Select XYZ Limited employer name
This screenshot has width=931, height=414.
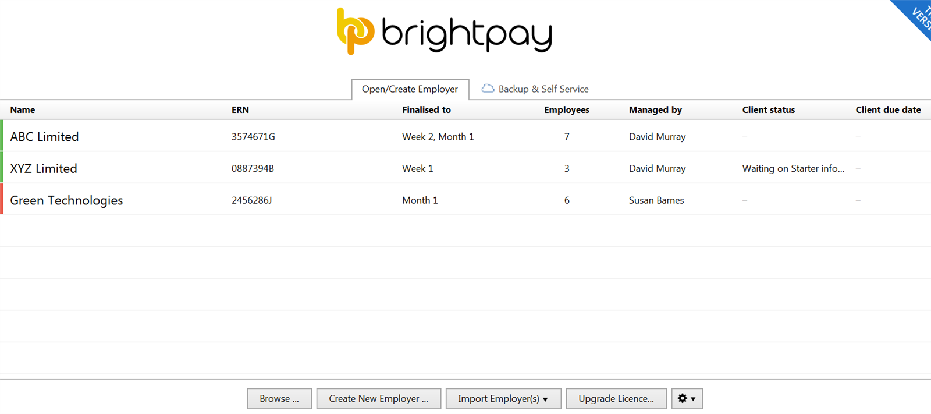click(x=44, y=169)
